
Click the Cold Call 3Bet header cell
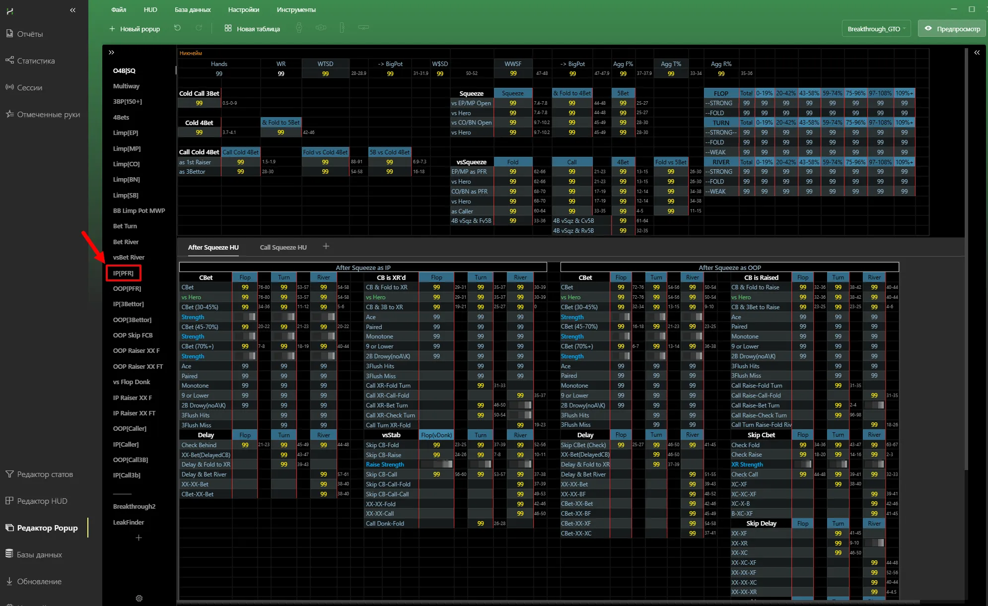pyautogui.click(x=199, y=93)
